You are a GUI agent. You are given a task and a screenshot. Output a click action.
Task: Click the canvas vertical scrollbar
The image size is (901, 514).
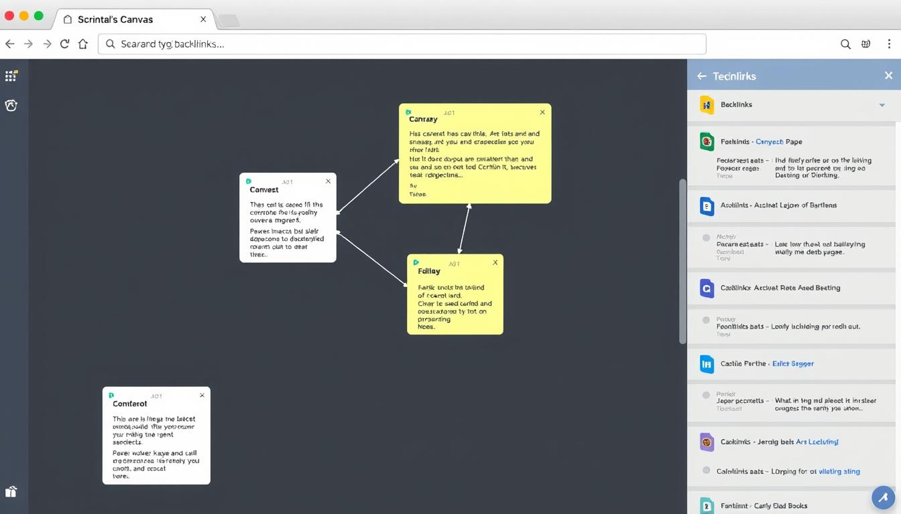(682, 261)
